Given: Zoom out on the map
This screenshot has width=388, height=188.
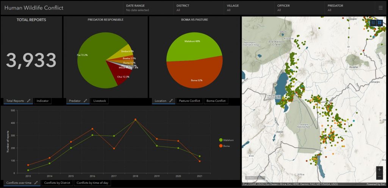Looking at the screenshot, I should pyautogui.click(x=380, y=176).
